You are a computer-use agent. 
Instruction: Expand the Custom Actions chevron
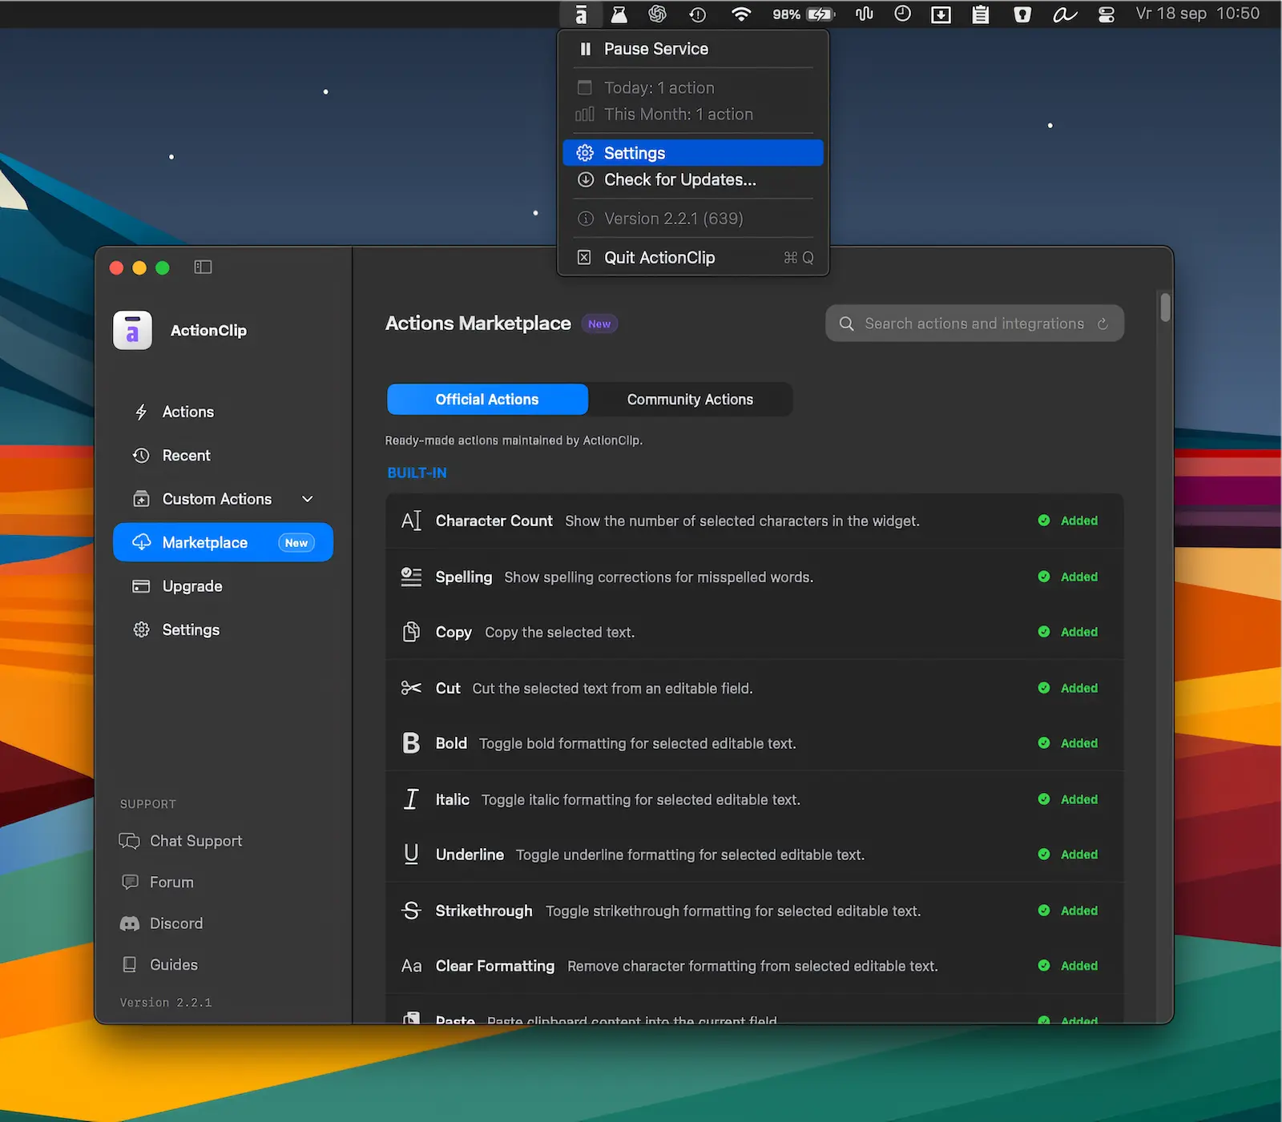click(x=308, y=499)
